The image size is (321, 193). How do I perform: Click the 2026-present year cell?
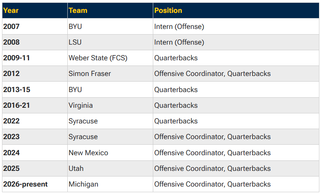(35, 184)
